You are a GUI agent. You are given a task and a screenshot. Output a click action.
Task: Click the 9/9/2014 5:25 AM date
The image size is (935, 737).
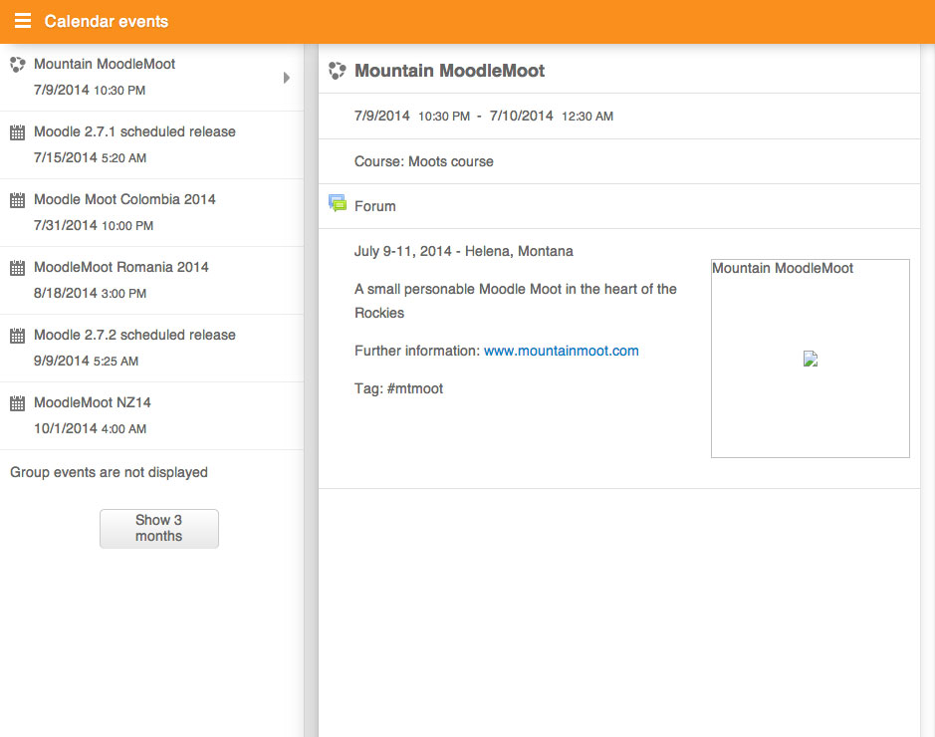click(86, 361)
